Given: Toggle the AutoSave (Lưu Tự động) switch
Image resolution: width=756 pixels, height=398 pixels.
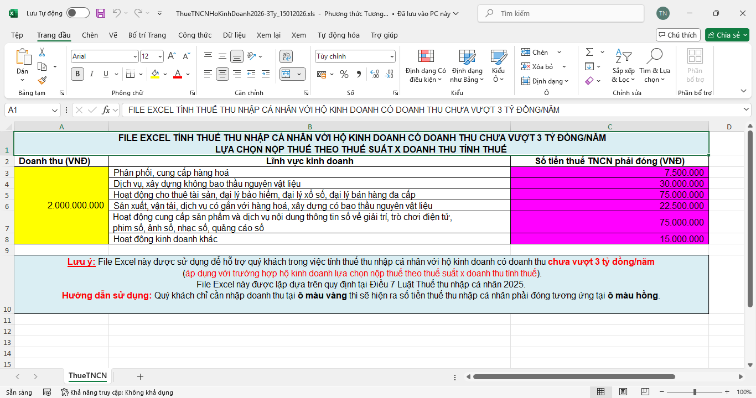Looking at the screenshot, I should pos(77,13).
